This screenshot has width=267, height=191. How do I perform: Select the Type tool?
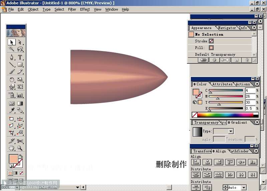pos(20,57)
